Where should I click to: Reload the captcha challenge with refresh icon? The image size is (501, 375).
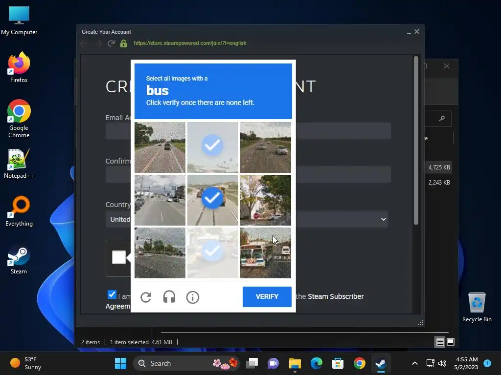click(146, 297)
